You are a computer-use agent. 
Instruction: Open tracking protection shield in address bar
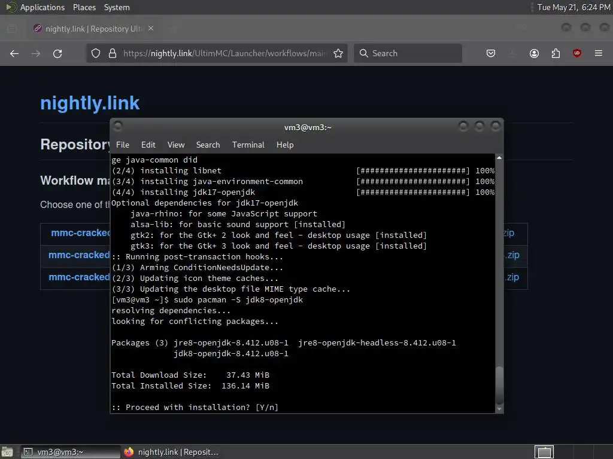96,53
